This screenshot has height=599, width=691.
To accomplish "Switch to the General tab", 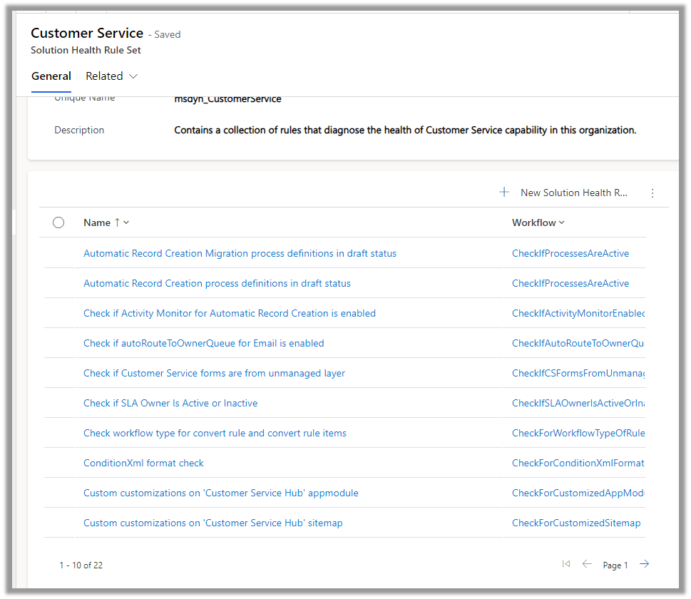I will [x=51, y=76].
